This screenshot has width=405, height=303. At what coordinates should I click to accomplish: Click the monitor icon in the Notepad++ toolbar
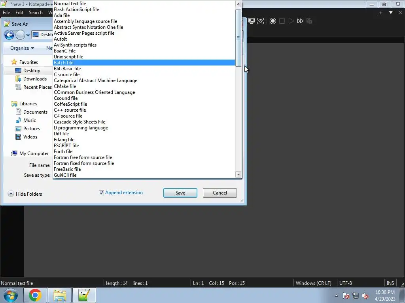(251, 21)
